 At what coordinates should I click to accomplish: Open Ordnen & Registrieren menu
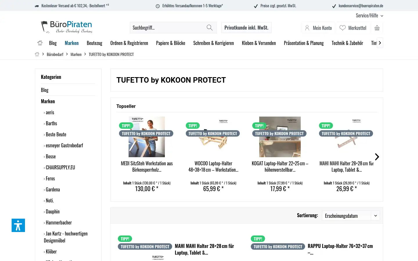[x=129, y=43]
